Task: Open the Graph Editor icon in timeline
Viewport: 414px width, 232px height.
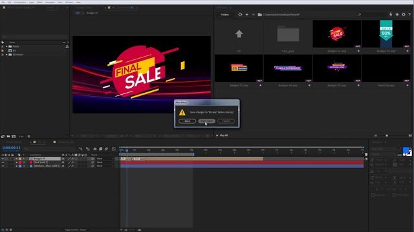Action: tap(114, 149)
